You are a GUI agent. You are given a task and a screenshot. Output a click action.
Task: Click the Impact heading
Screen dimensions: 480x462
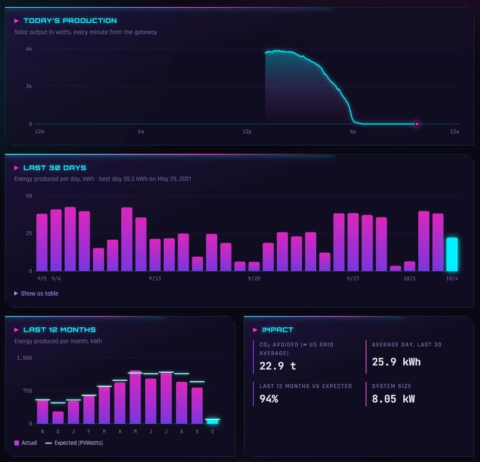(277, 330)
